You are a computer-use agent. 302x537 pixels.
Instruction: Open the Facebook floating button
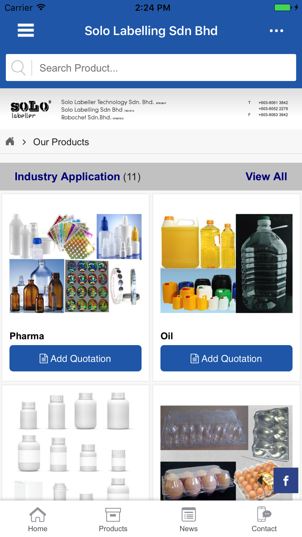click(286, 480)
